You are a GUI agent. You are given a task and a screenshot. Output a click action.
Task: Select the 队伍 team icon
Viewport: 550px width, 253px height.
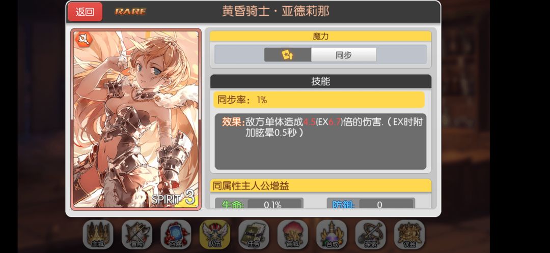tap(215, 234)
